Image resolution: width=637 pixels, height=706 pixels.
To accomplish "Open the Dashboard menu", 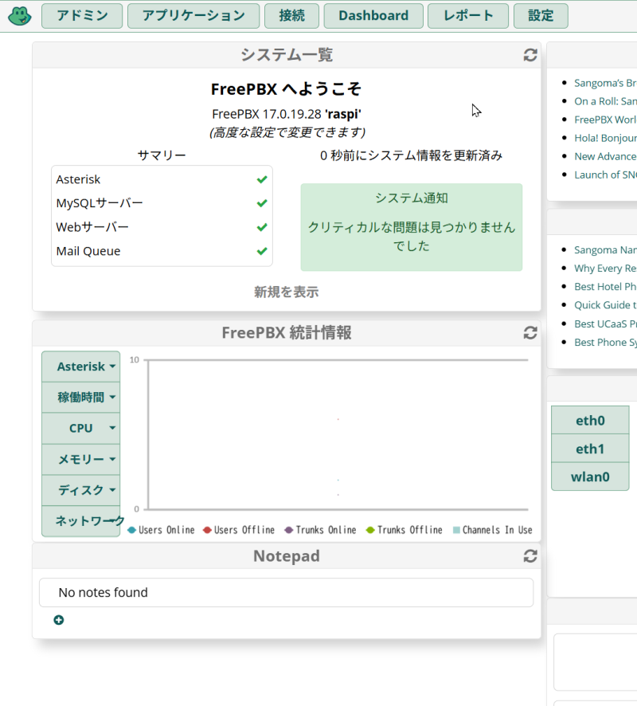I will [373, 16].
